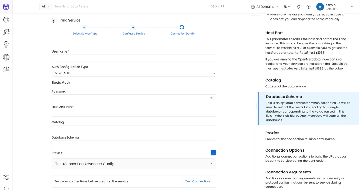Open the notifications bell
Screen dimensions: 359x190
[x=298, y=7]
